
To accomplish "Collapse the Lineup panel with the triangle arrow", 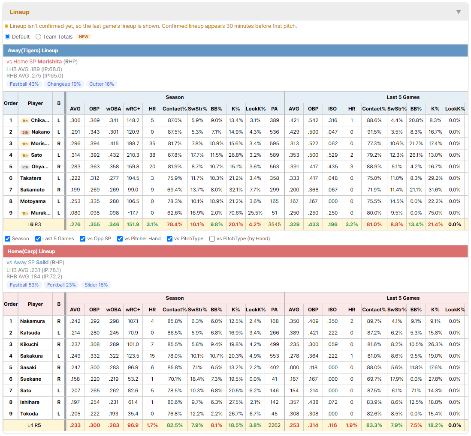I will (459, 12).
